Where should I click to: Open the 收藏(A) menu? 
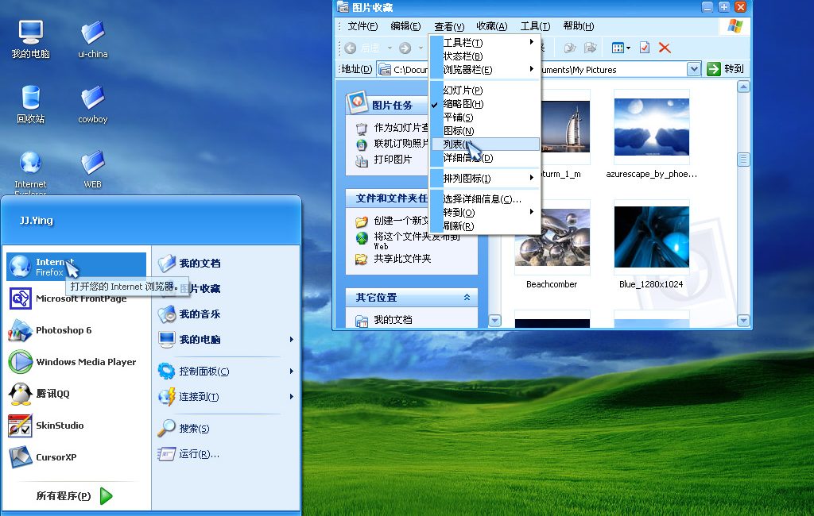(491, 26)
